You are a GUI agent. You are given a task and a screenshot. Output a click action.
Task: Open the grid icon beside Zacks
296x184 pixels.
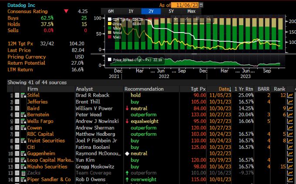pyautogui.click(x=24, y=173)
